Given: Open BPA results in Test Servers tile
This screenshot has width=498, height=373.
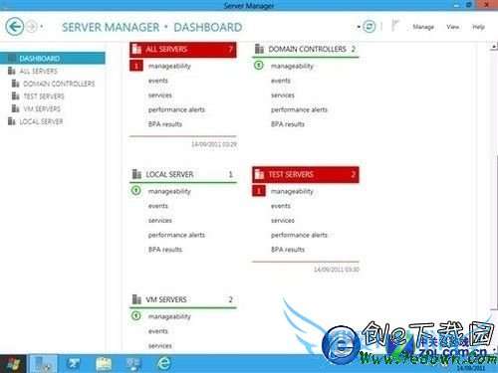Looking at the screenshot, I should click(288, 250).
